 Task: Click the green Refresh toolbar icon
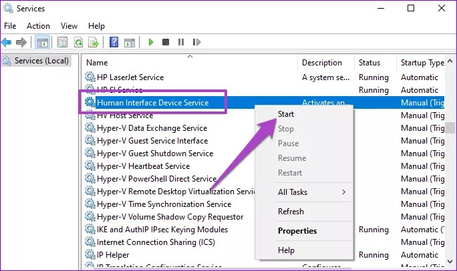point(78,43)
